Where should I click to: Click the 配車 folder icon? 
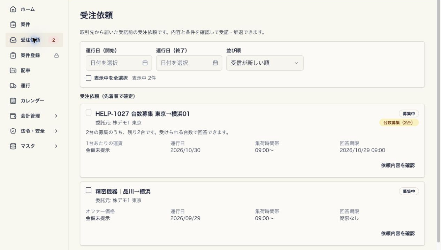[13, 71]
